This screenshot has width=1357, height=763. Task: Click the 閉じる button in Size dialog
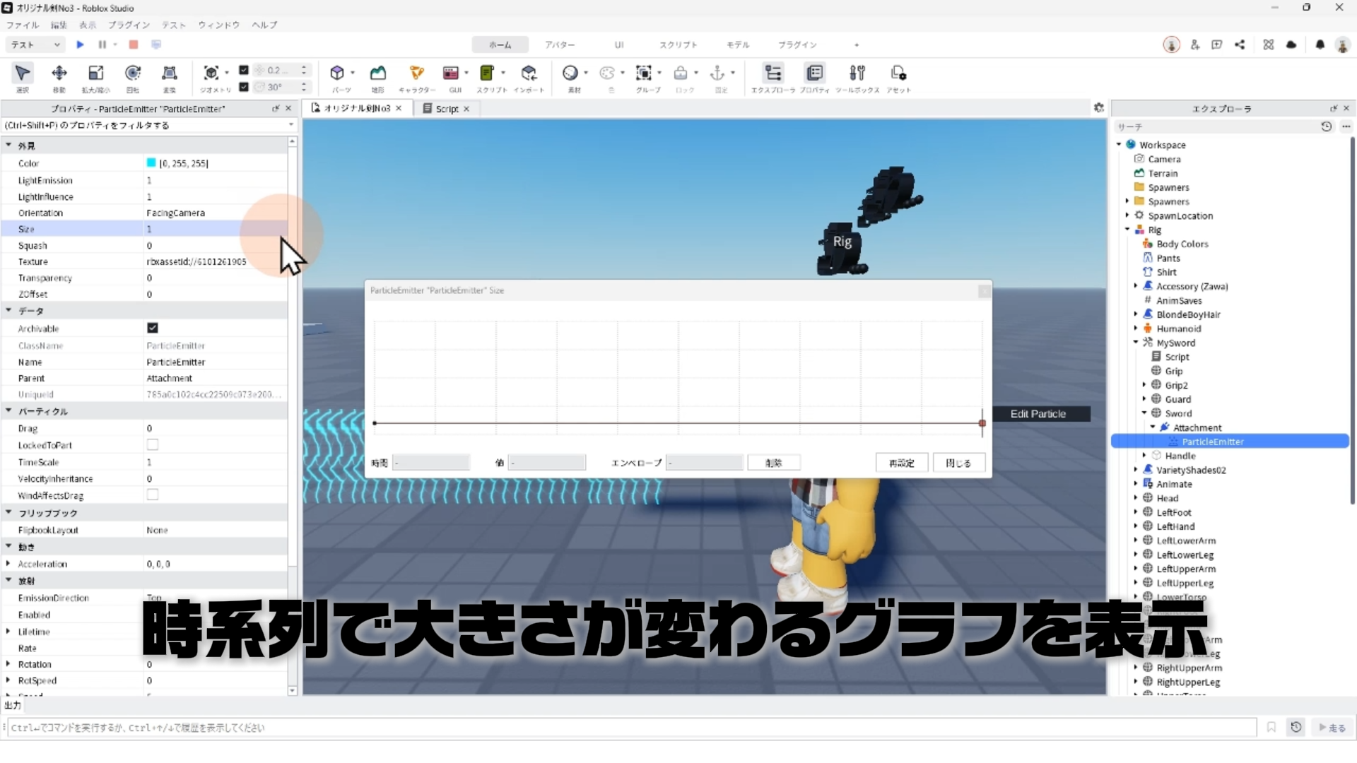958,463
